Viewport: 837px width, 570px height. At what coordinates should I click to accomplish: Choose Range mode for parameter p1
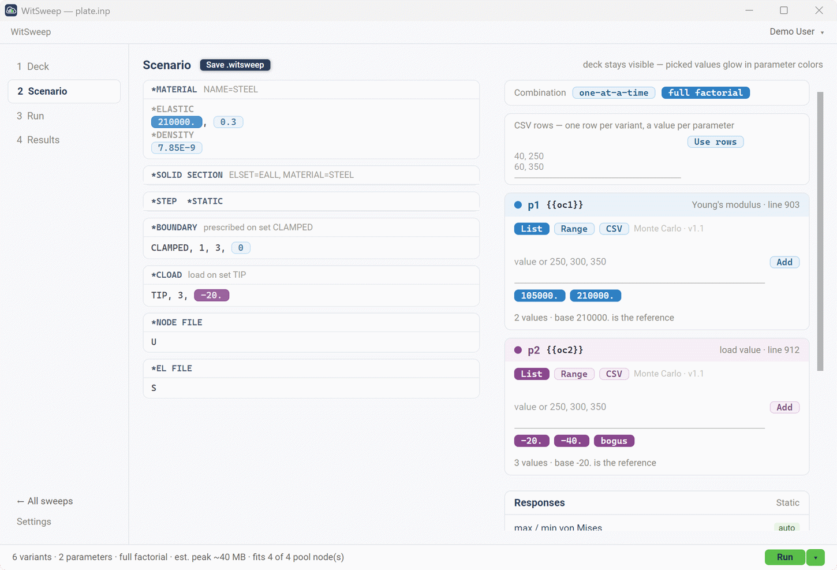574,229
